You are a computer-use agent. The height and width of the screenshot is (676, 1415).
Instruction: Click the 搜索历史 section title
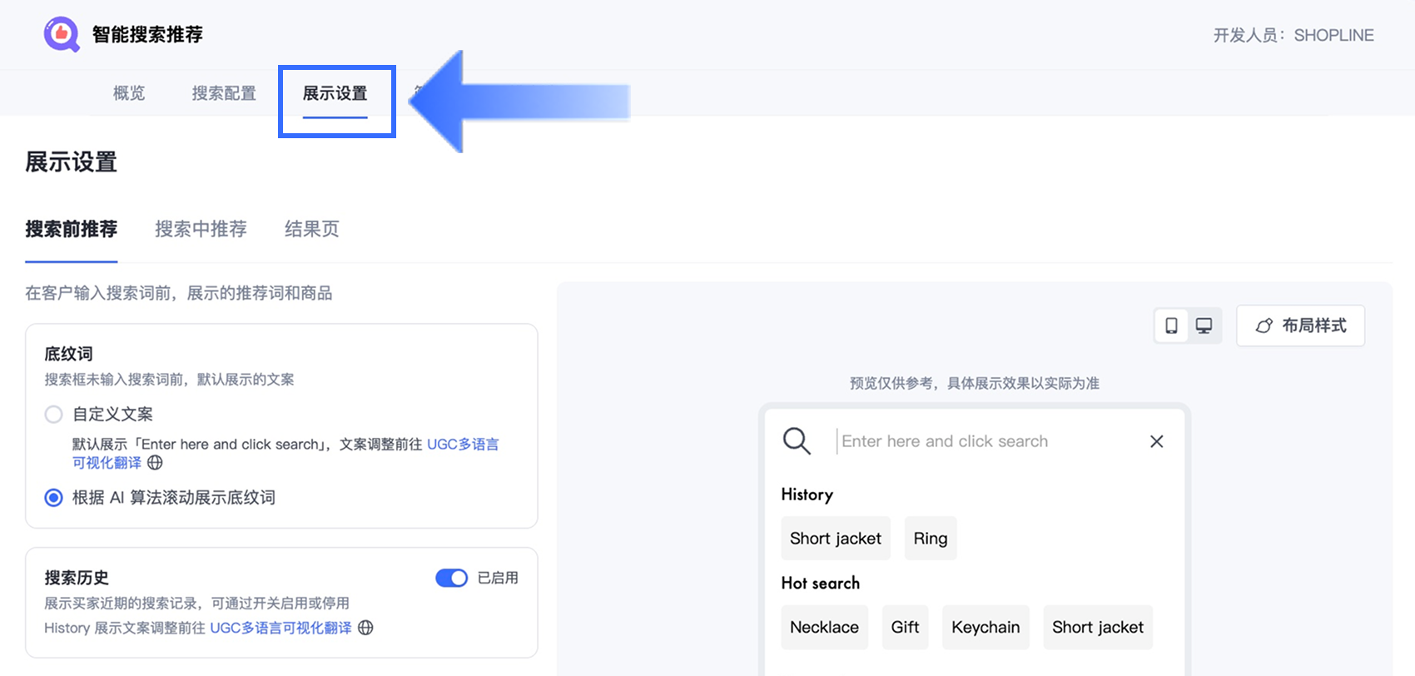77,578
